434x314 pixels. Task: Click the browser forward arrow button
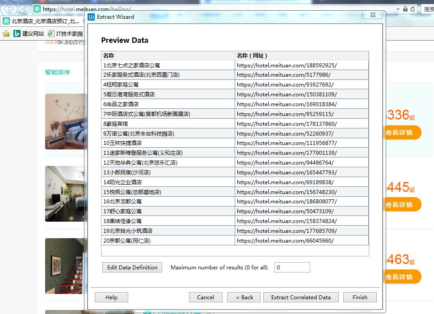[x=24, y=9]
